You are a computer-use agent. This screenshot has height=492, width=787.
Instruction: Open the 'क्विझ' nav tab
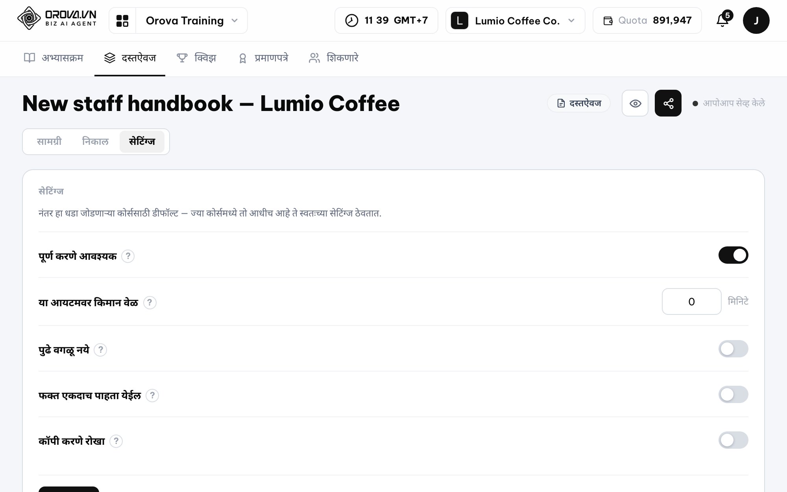tap(196, 58)
